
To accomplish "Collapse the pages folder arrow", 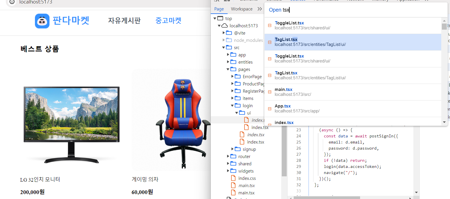I will click(228, 69).
